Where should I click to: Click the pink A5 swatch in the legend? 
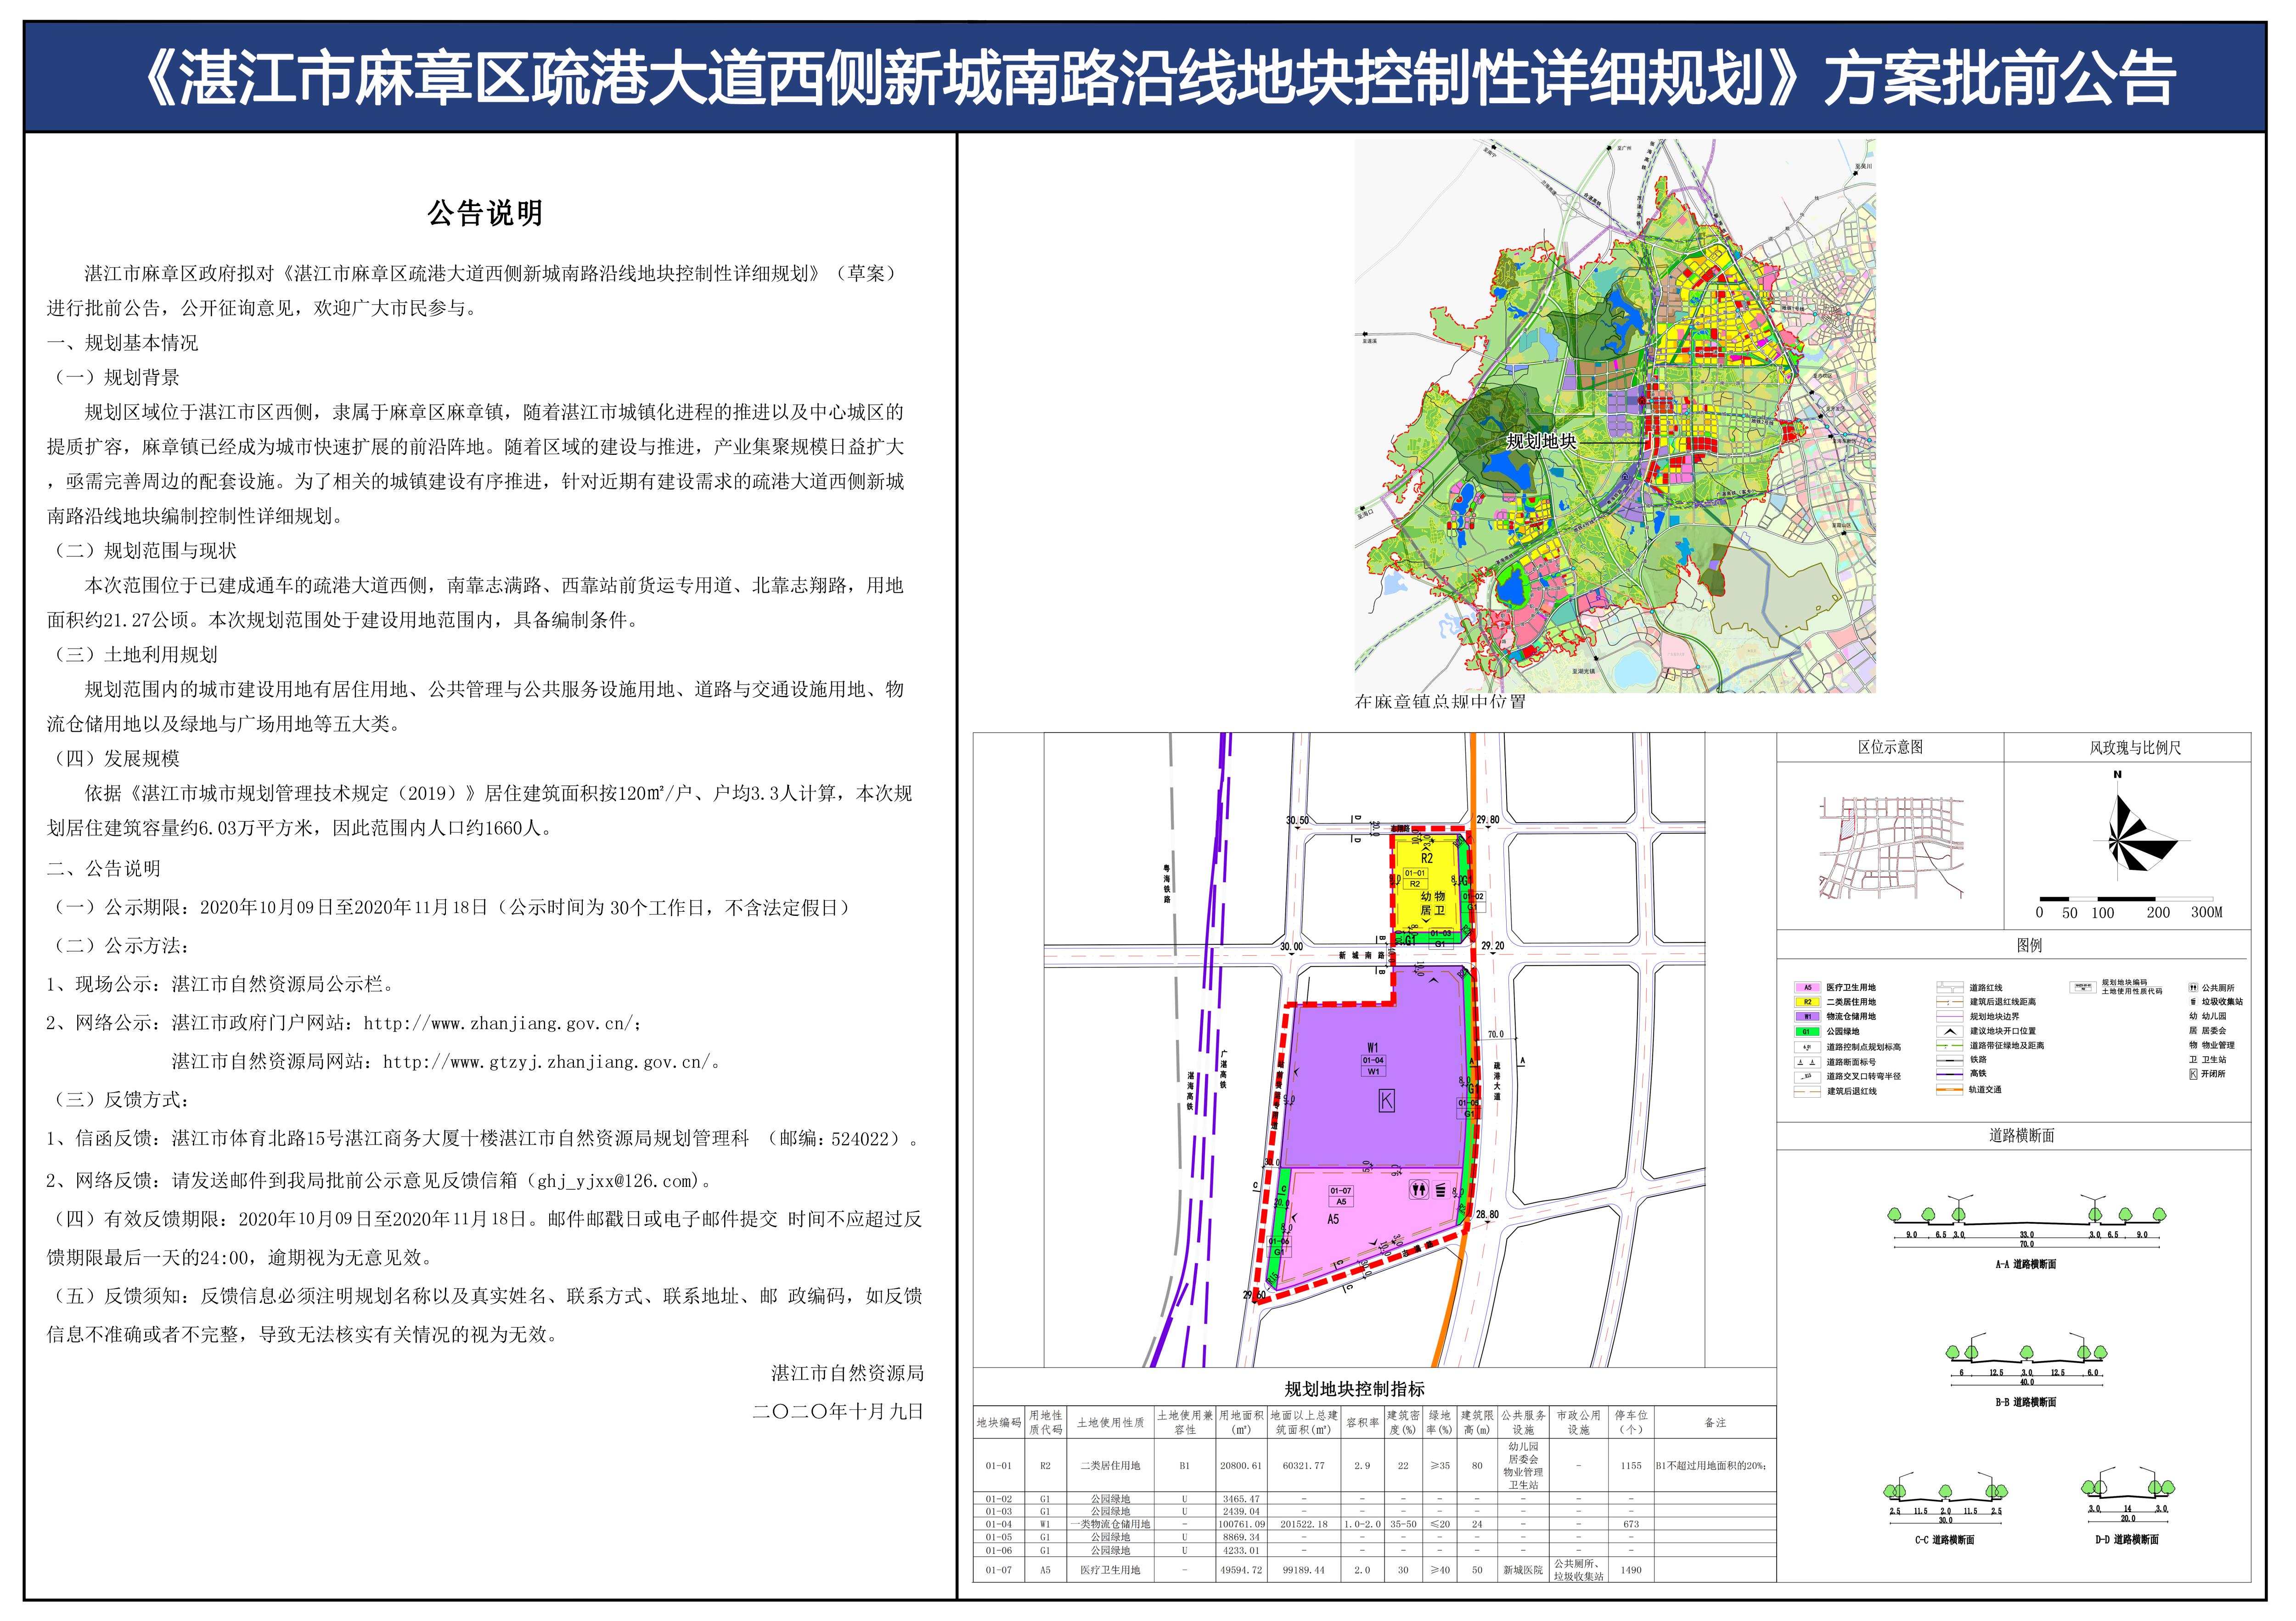pos(1808,988)
